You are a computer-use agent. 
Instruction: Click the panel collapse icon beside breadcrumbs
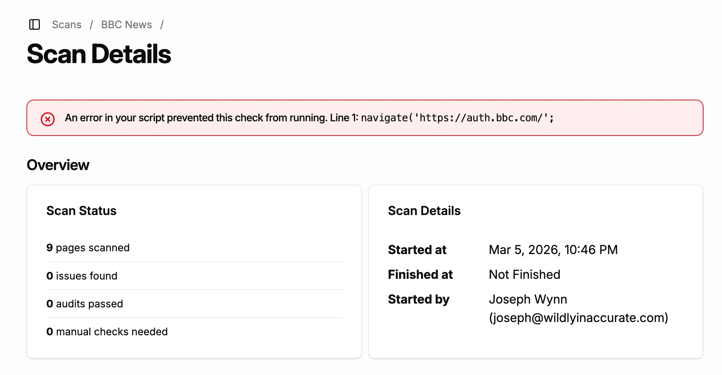pyautogui.click(x=35, y=25)
